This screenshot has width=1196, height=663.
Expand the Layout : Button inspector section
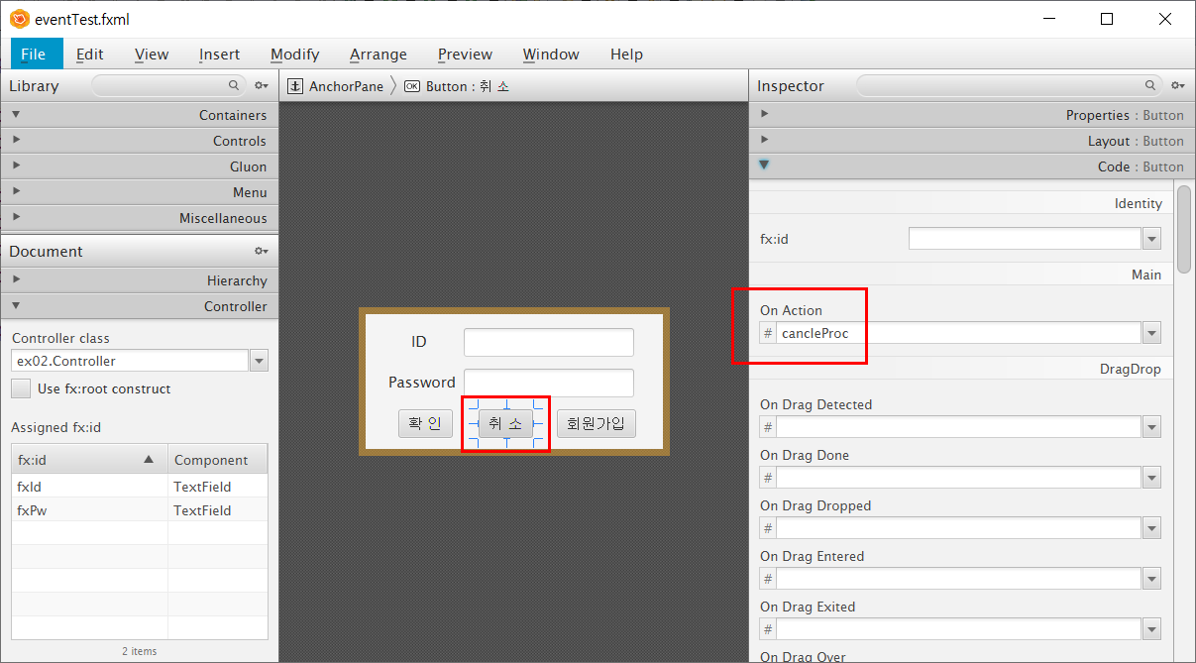point(972,141)
